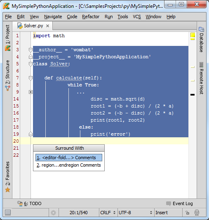The height and width of the screenshot is (220, 209).
Task: Open the UTF-8 encoding dropdown
Action: [x=135, y=213]
